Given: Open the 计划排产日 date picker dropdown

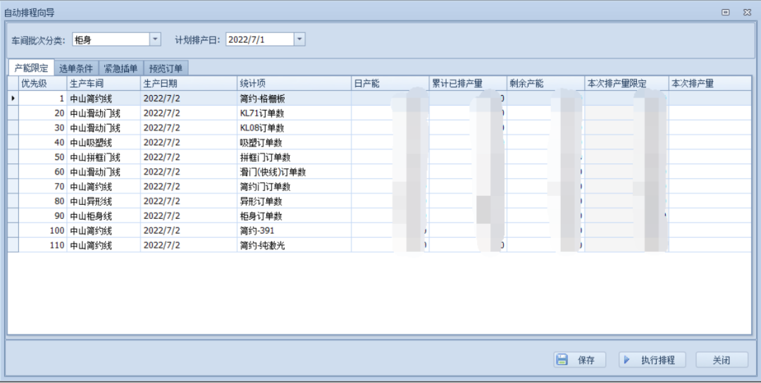Looking at the screenshot, I should [x=299, y=39].
